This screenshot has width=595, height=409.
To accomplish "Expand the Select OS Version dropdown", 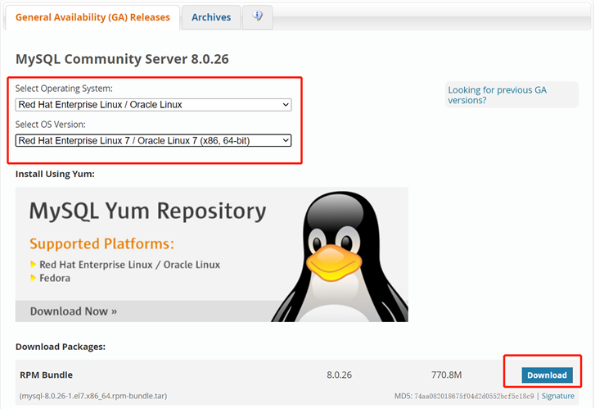I will coord(153,141).
